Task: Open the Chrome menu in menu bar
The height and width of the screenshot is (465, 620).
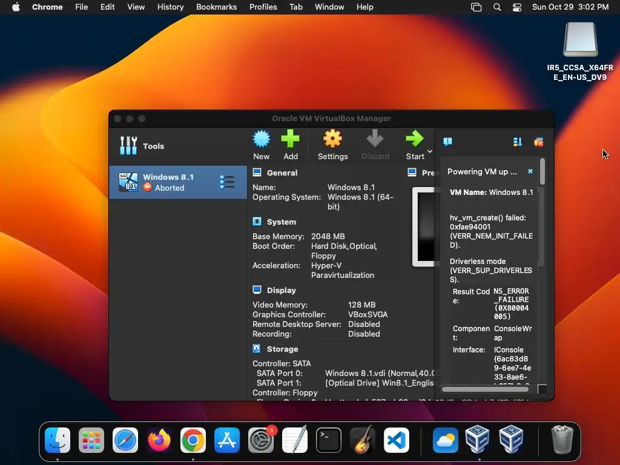Action: (x=47, y=7)
